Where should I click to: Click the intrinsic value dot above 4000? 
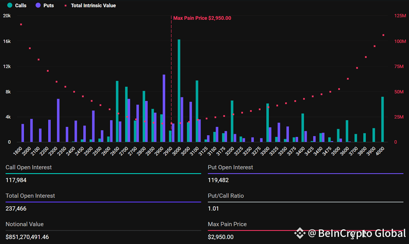click(383, 35)
